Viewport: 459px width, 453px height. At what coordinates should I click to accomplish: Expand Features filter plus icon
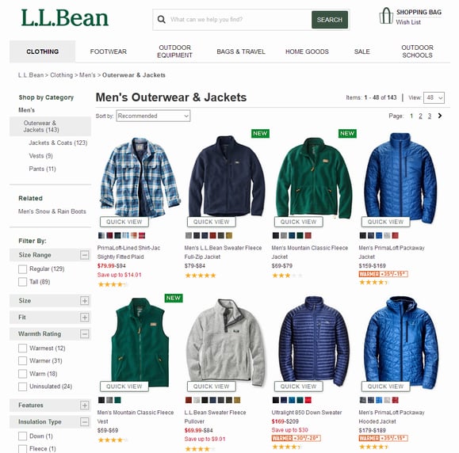pos(85,405)
